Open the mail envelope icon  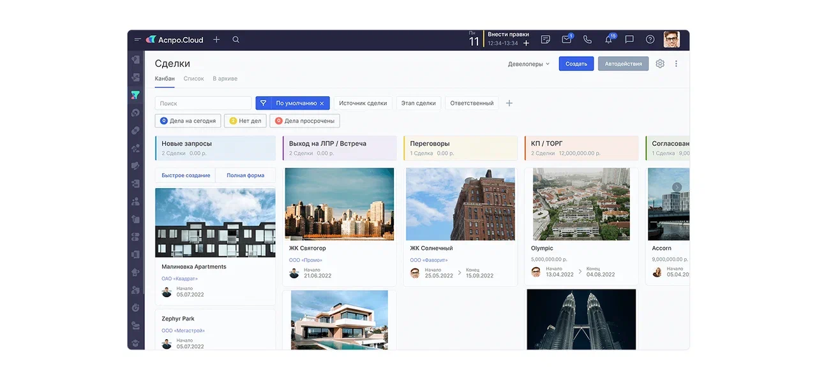point(566,40)
